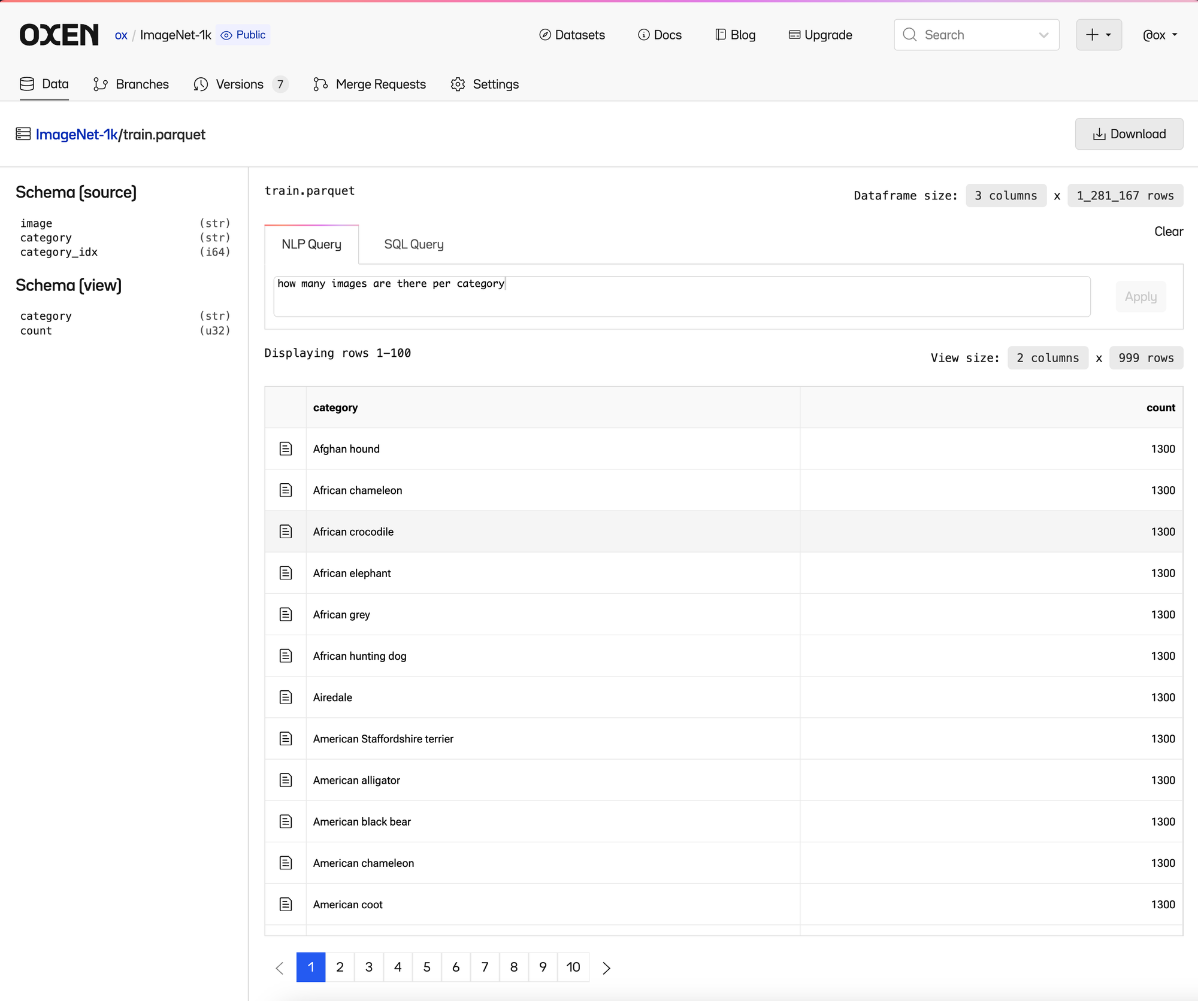
Task: Open the plus create-new dropdown
Action: click(x=1099, y=35)
